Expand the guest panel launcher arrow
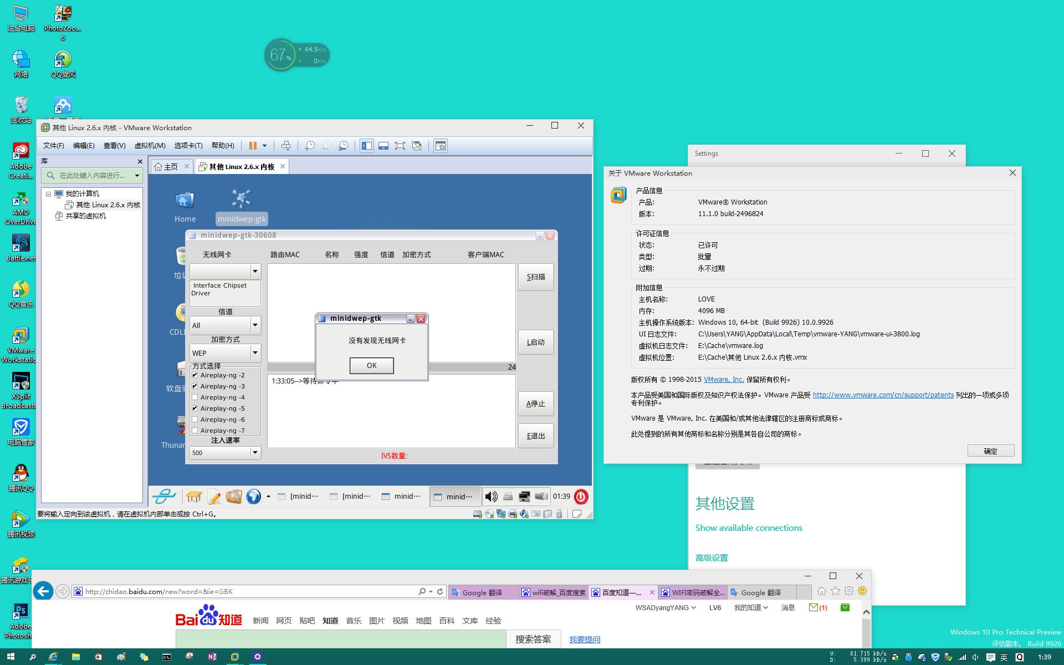Screen dimensions: 1064x665 tap(268, 496)
